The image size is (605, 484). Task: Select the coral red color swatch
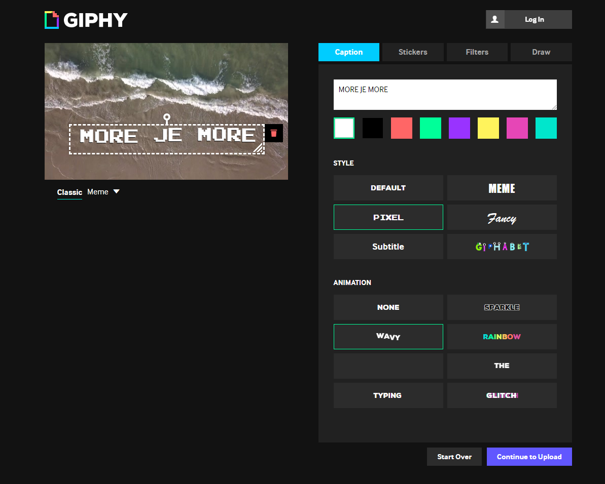pyautogui.click(x=402, y=128)
